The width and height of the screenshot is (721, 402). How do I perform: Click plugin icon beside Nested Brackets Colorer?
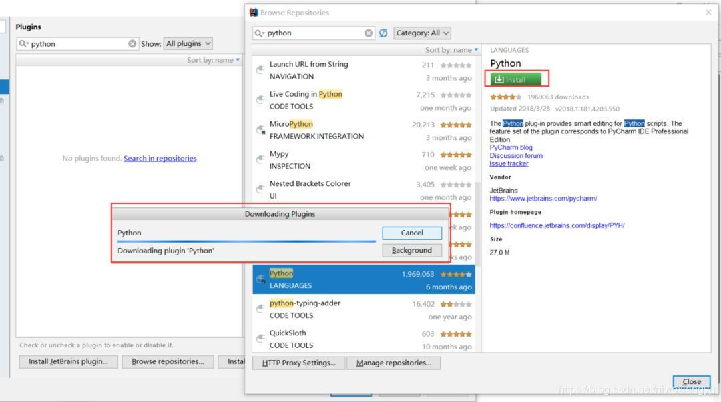(x=261, y=189)
